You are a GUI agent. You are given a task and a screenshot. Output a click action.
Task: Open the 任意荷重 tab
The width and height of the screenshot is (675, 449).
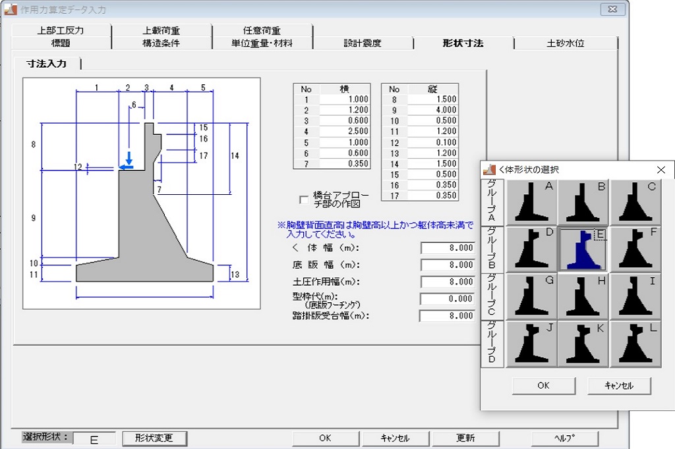pos(262,30)
